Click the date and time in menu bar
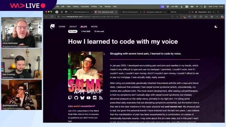 (216, 7)
